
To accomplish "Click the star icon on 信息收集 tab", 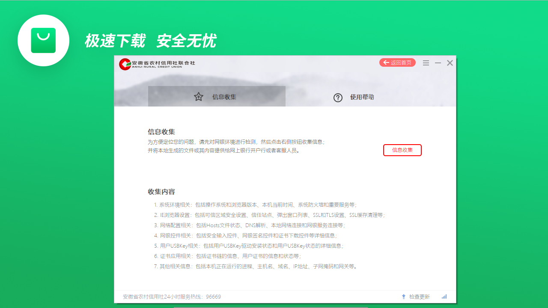I will click(x=198, y=97).
